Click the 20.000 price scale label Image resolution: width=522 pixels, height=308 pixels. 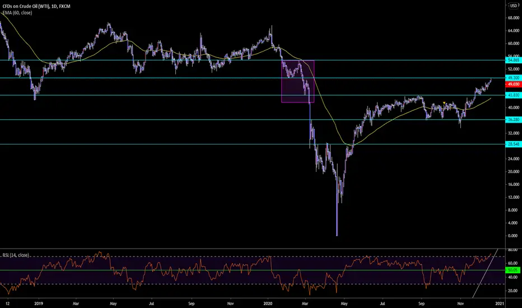point(514,172)
